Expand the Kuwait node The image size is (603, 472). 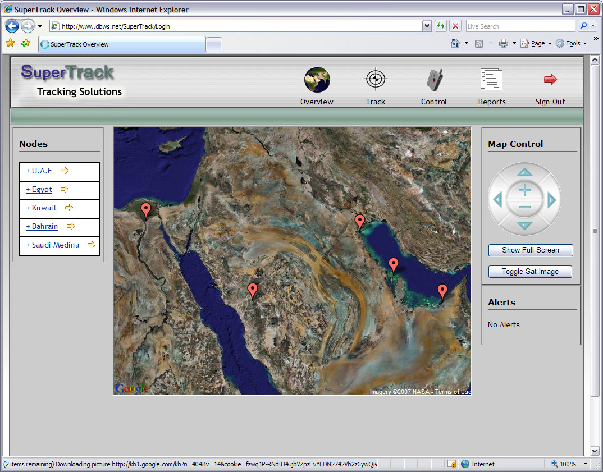[x=41, y=208]
